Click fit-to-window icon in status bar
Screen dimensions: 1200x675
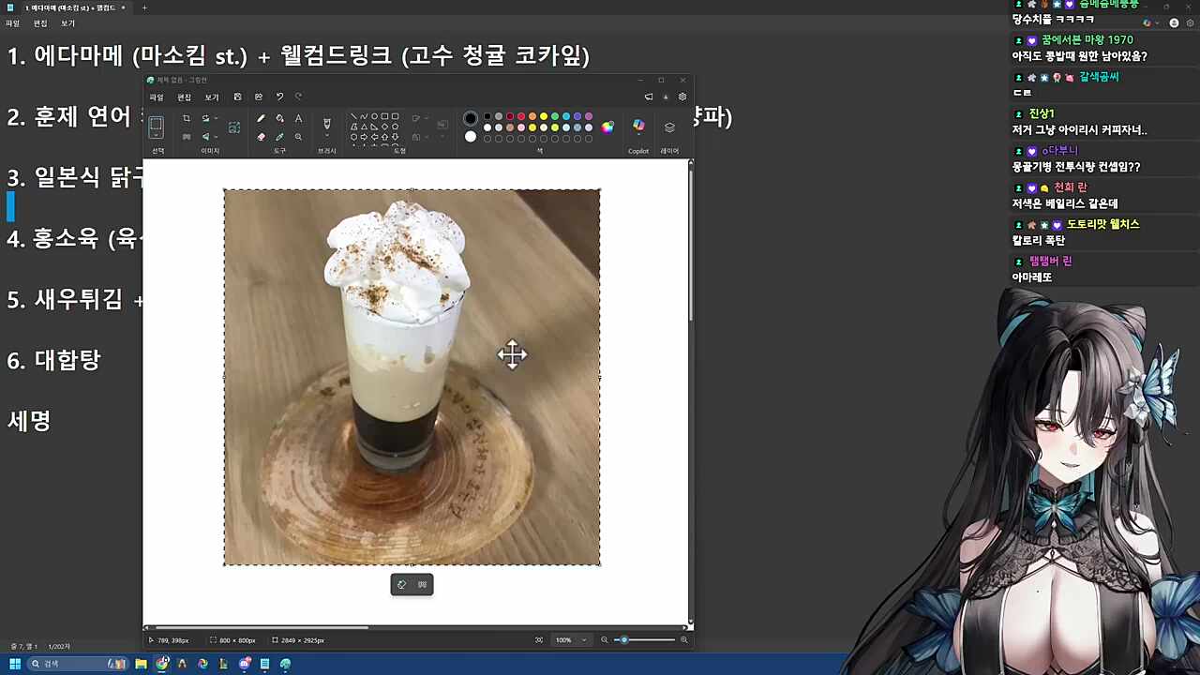pos(539,640)
